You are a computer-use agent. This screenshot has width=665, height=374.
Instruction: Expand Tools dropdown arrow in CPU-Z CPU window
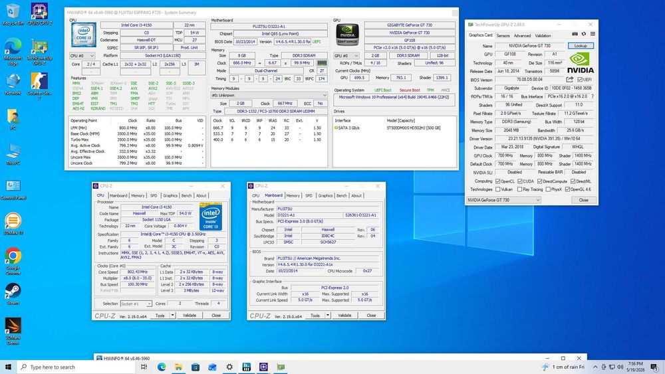coord(173,315)
